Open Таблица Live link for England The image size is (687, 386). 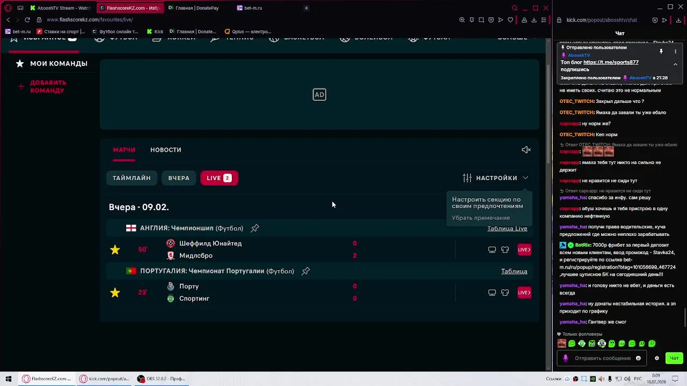coord(507,228)
